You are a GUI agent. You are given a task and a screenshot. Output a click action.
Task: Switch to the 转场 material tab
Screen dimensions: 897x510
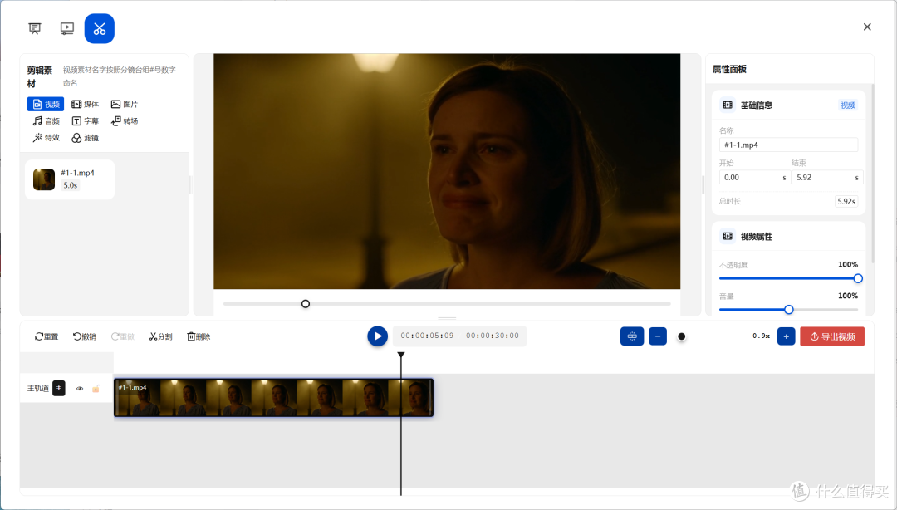(124, 120)
